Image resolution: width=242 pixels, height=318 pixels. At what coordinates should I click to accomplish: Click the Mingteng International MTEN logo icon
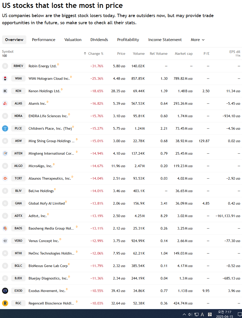point(5,153)
